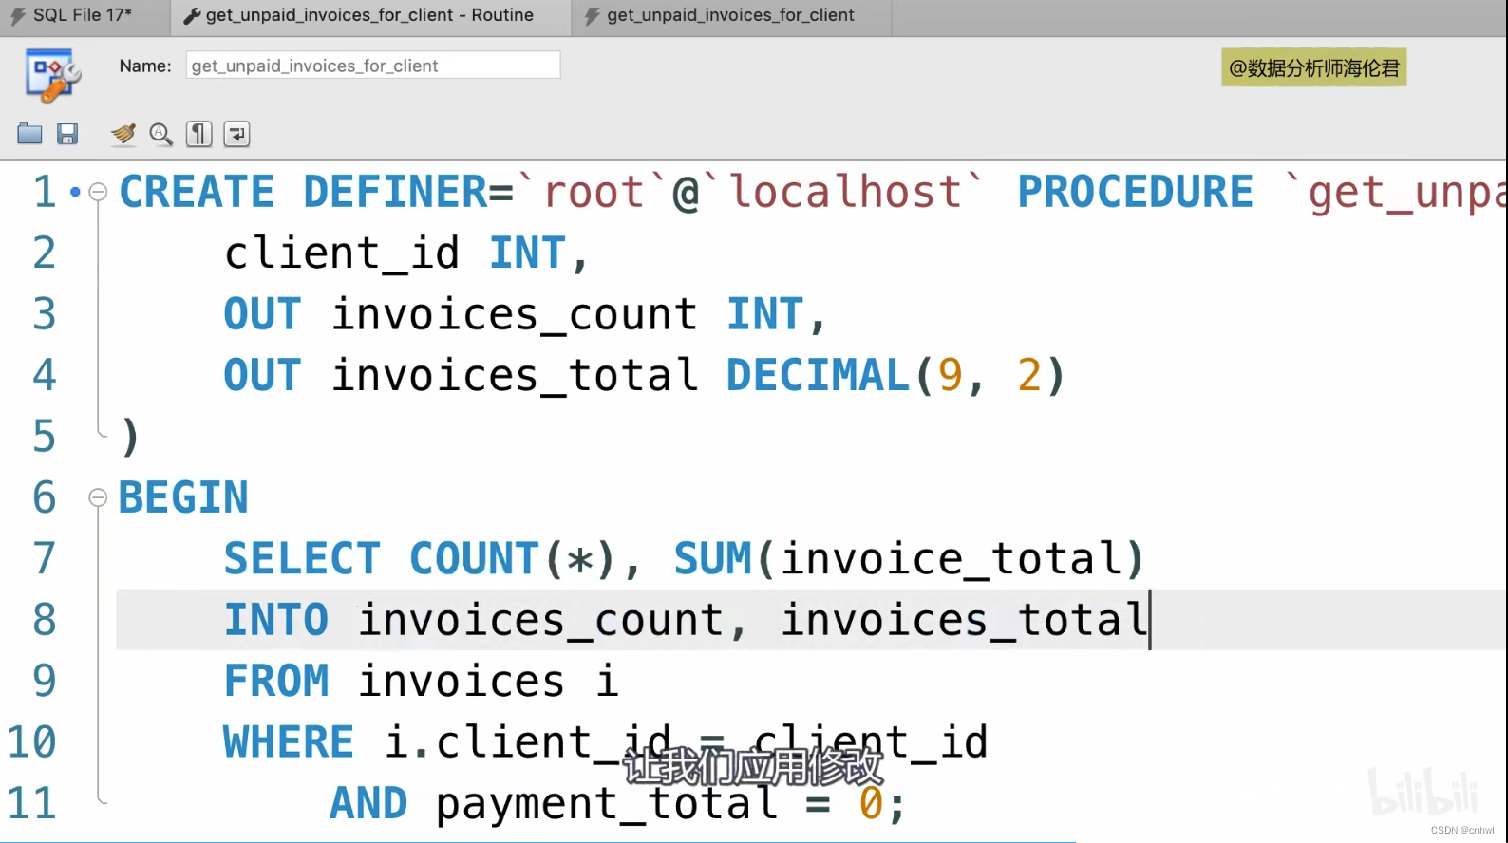Image resolution: width=1508 pixels, height=843 pixels.
Task: Click line number 5 in the gutter
Action: point(45,437)
